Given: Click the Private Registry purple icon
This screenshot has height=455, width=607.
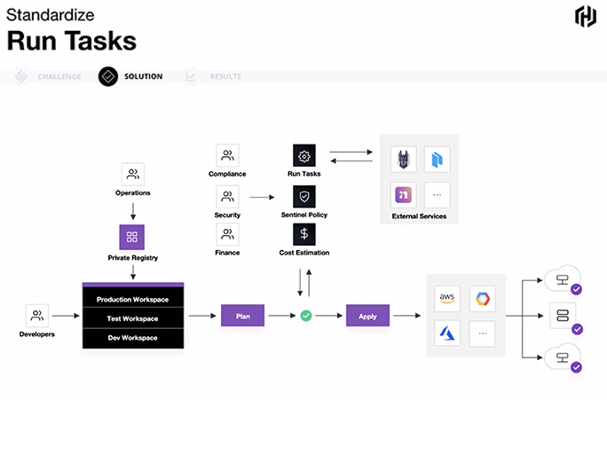Looking at the screenshot, I should [x=132, y=237].
